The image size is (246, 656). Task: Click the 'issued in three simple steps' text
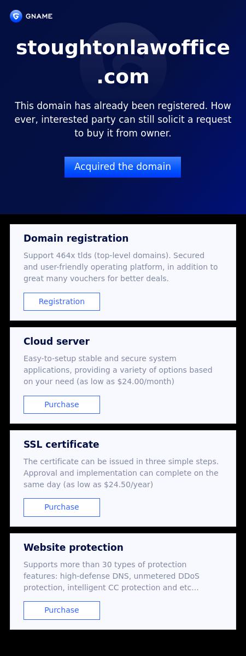156,461
